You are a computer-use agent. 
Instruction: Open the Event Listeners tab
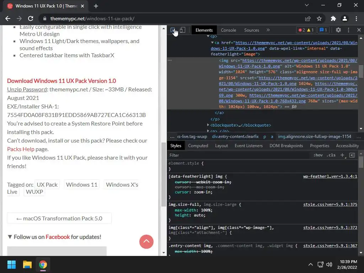click(x=248, y=146)
